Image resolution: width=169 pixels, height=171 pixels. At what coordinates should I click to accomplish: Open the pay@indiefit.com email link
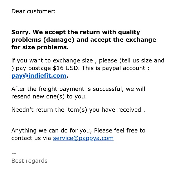tap(39, 76)
